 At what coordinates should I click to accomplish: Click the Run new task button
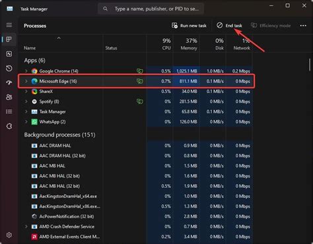[x=189, y=26]
